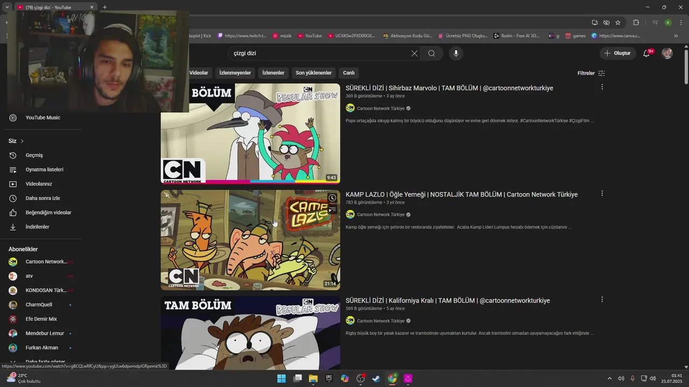Viewport: 689px width, 387px height.
Task: Open müzik bookmark in bookmarks bar
Action: [282, 36]
